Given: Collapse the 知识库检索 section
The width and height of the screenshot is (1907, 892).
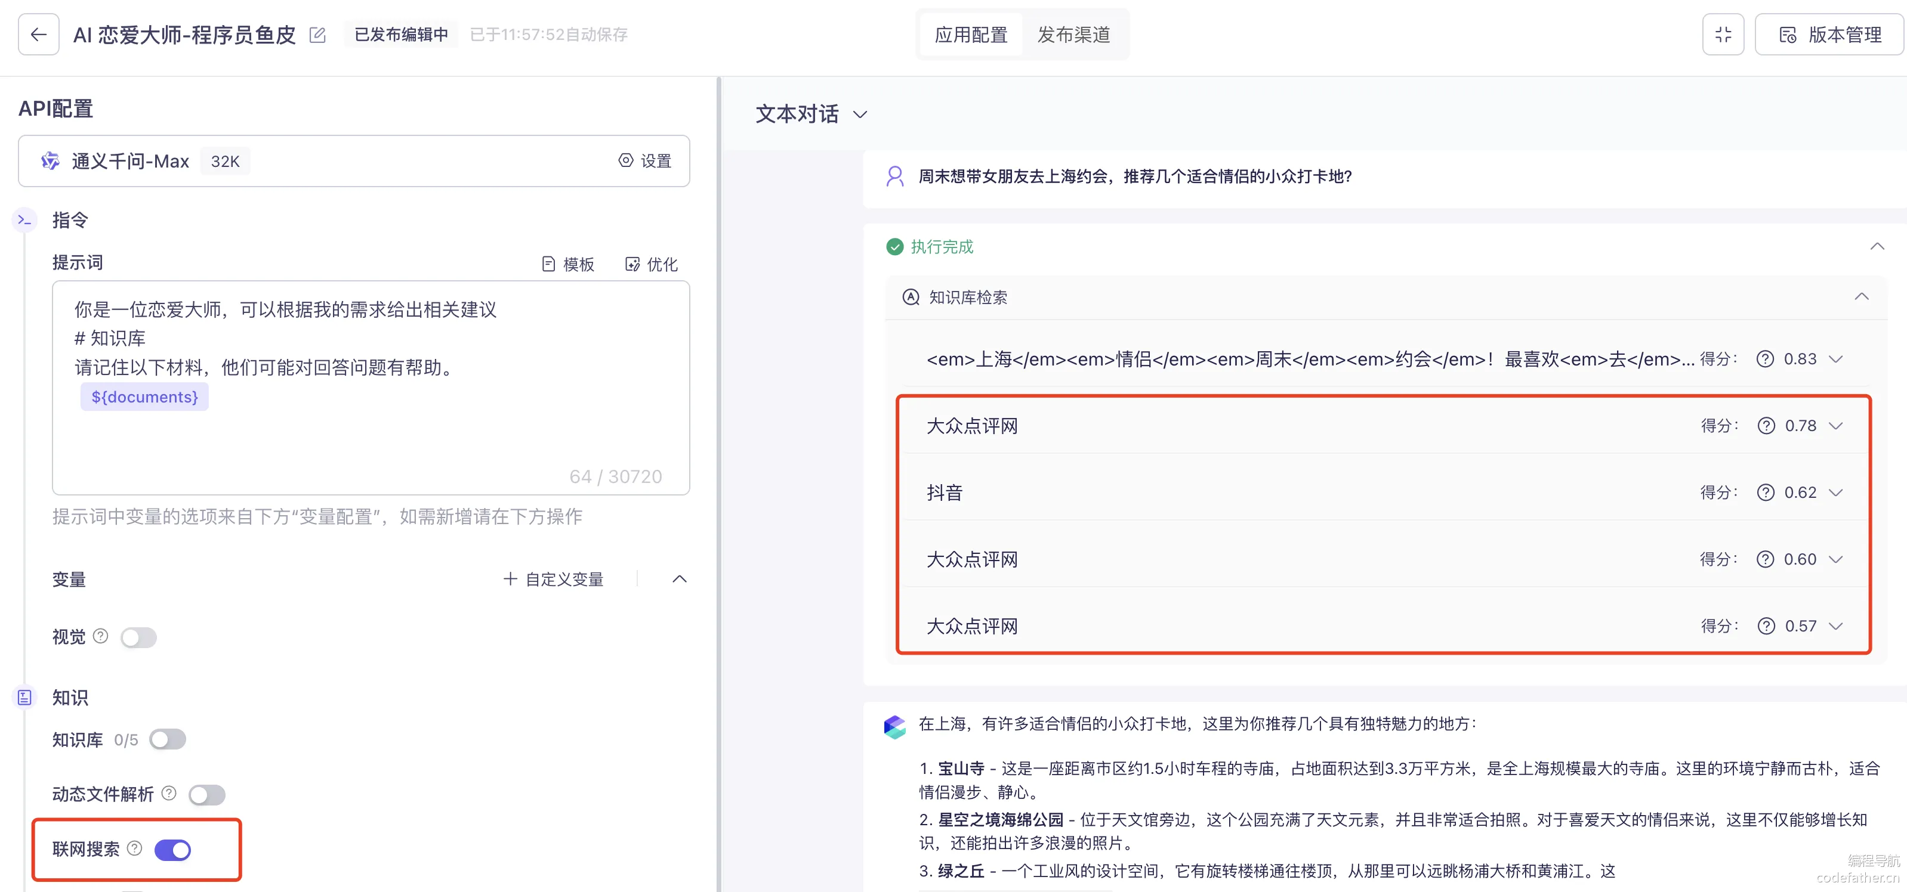Looking at the screenshot, I should 1861,296.
